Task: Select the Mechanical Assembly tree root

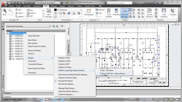Action: 18,33
